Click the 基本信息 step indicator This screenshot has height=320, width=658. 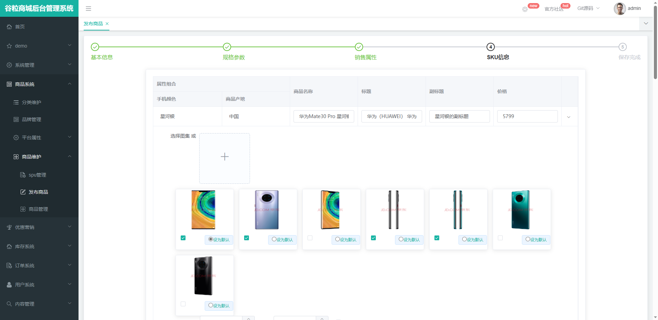95,47
